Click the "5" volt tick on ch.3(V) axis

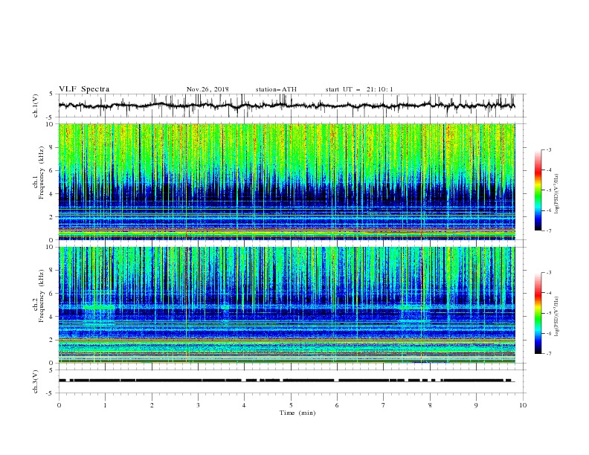[x=52, y=370]
